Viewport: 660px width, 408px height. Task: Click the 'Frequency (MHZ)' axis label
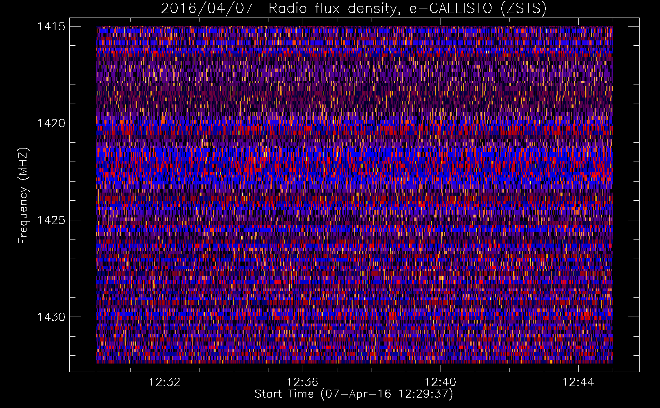point(24,196)
